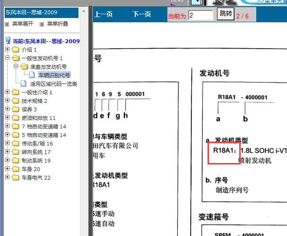Click the 当前:东风本田--思域-2009 root link

tap(46, 41)
